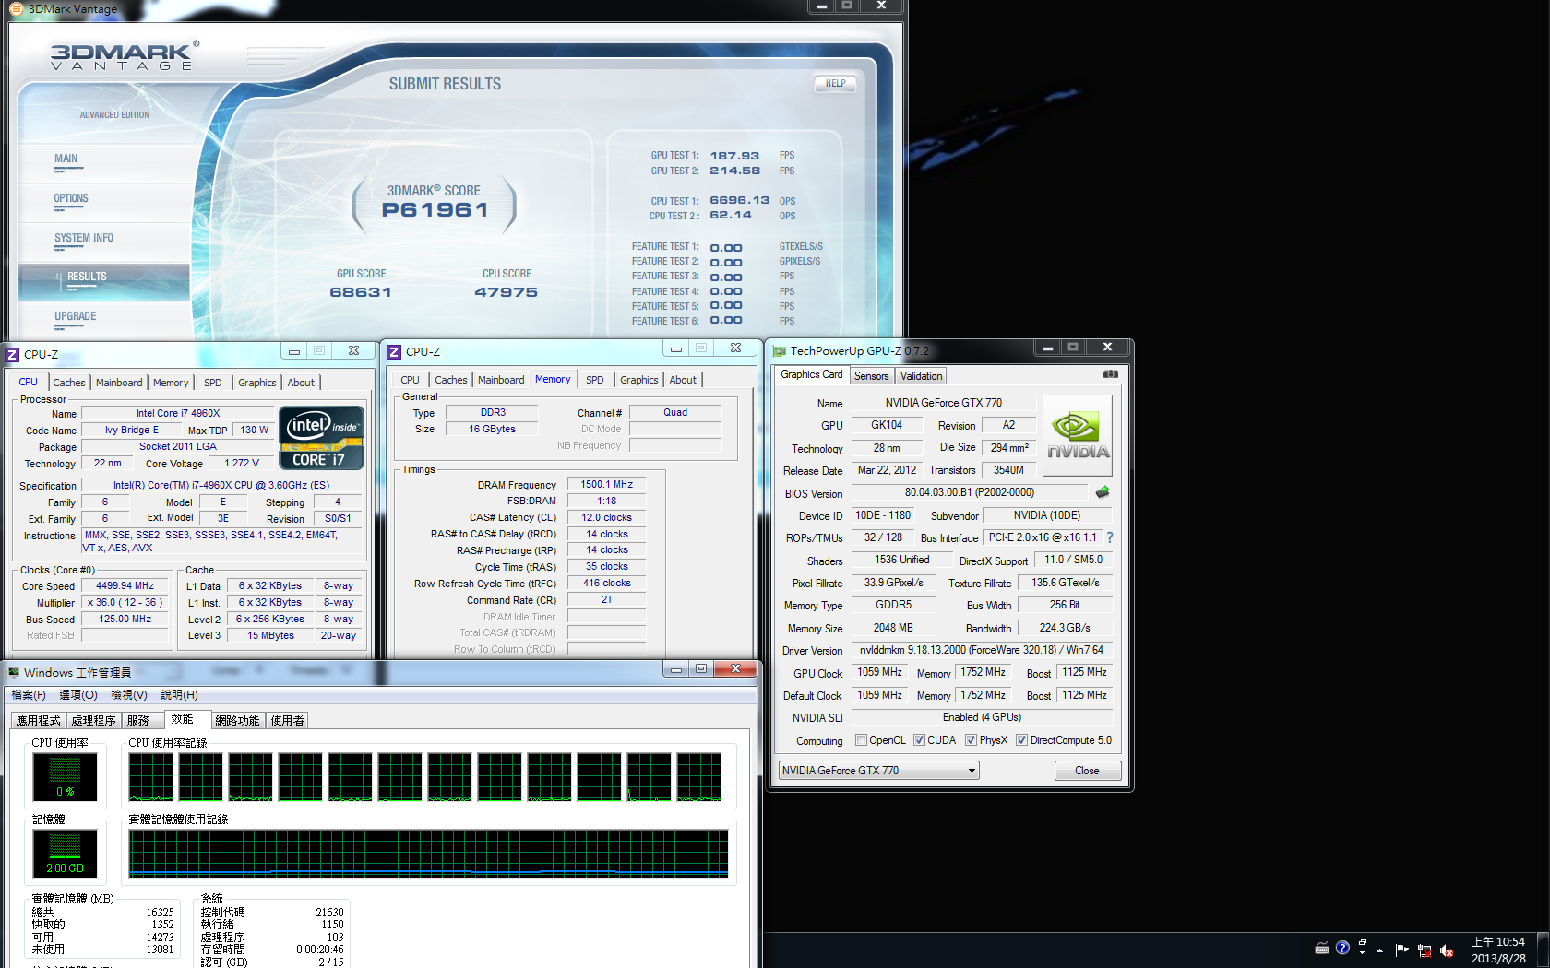
Task: Click HELP button in 3DMark Vantage
Action: coord(835,83)
